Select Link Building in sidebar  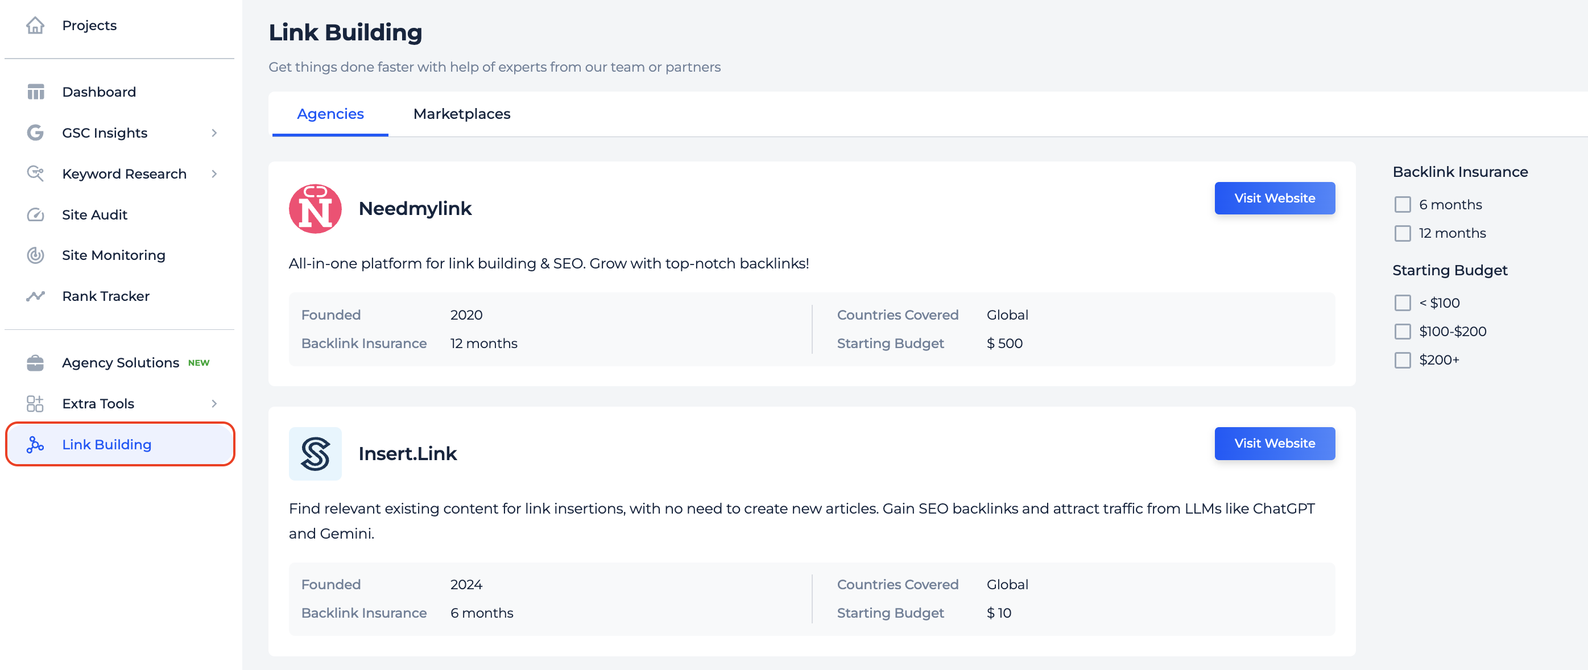120,444
